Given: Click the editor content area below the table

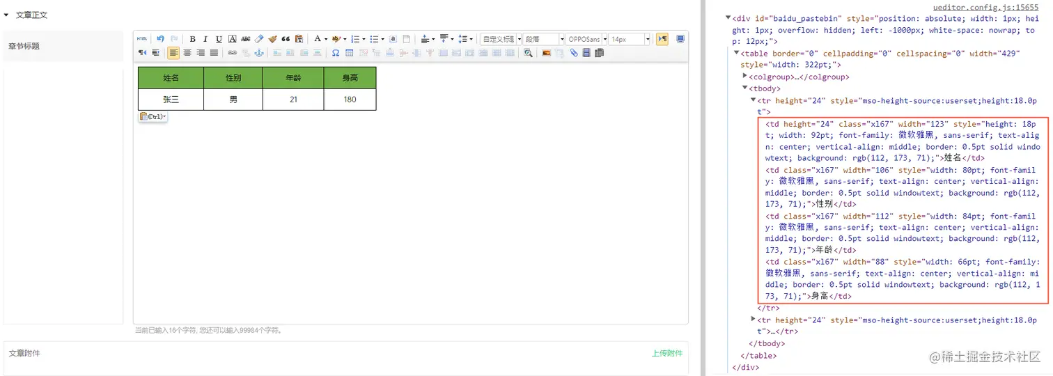Looking at the screenshot, I should tap(411, 223).
